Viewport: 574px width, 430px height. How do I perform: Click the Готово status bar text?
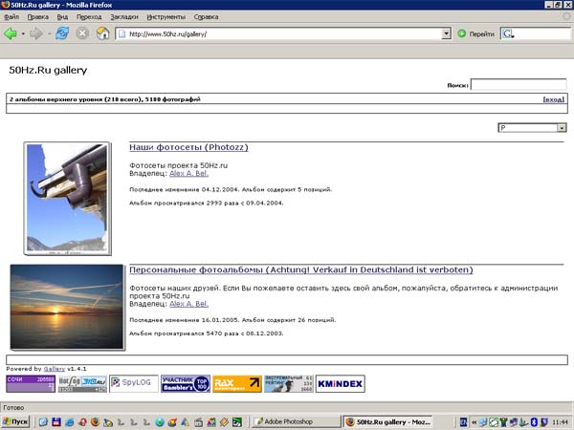coord(13,407)
